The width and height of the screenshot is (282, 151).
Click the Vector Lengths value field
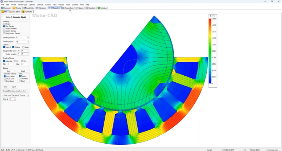19,54
